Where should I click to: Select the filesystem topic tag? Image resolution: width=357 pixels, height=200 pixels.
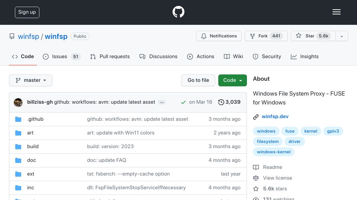click(x=268, y=141)
